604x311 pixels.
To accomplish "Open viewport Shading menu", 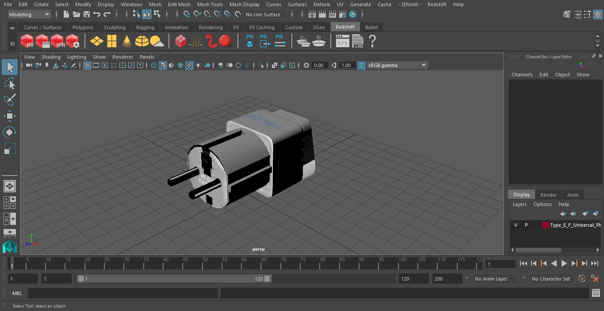I will pyautogui.click(x=51, y=57).
